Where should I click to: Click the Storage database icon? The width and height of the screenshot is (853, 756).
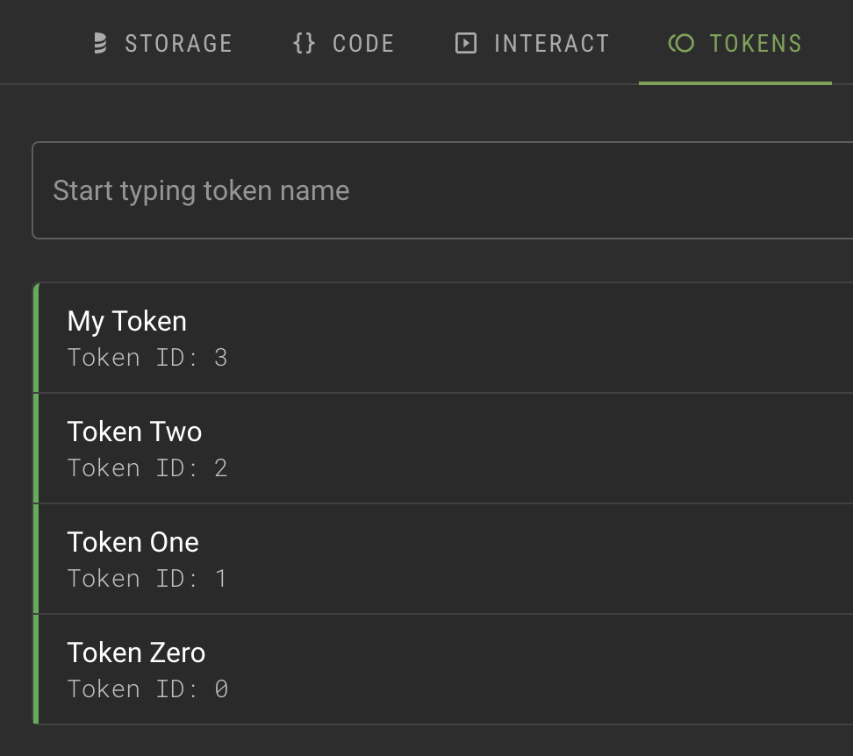pos(101,43)
